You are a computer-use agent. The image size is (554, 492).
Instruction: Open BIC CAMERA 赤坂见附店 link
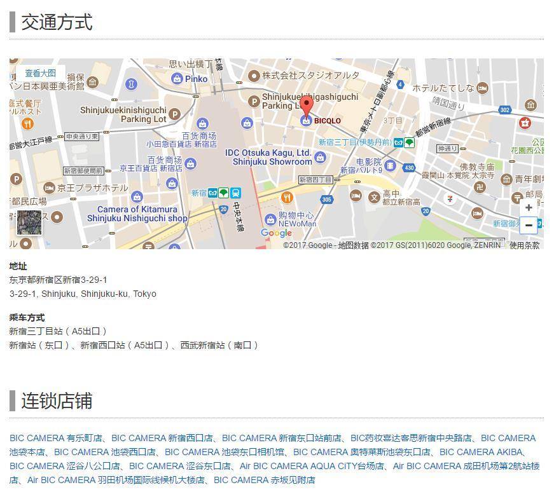coord(265,480)
